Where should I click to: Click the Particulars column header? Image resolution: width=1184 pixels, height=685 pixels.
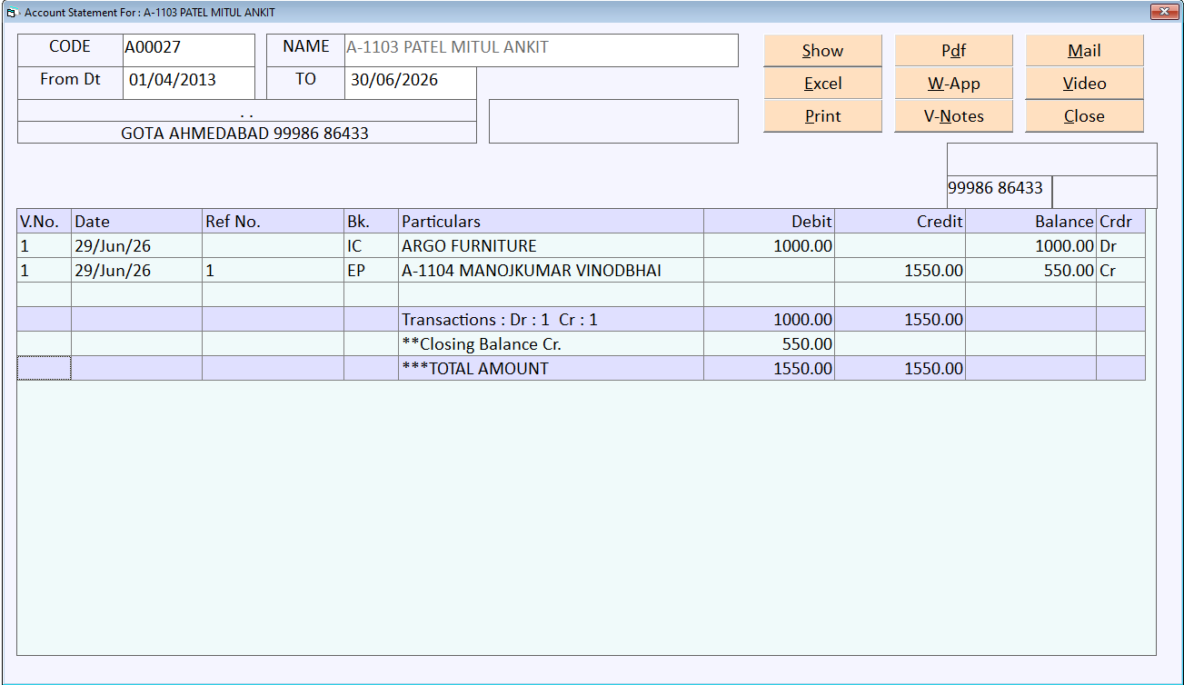[x=551, y=222]
